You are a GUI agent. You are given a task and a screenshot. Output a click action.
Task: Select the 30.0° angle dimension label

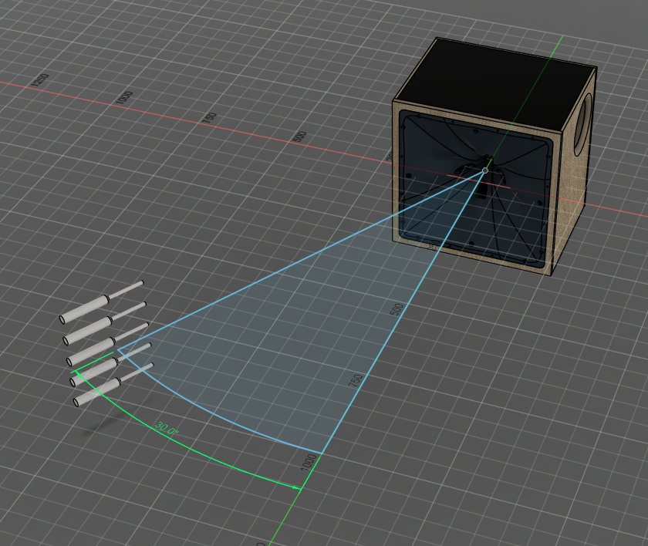167,428
